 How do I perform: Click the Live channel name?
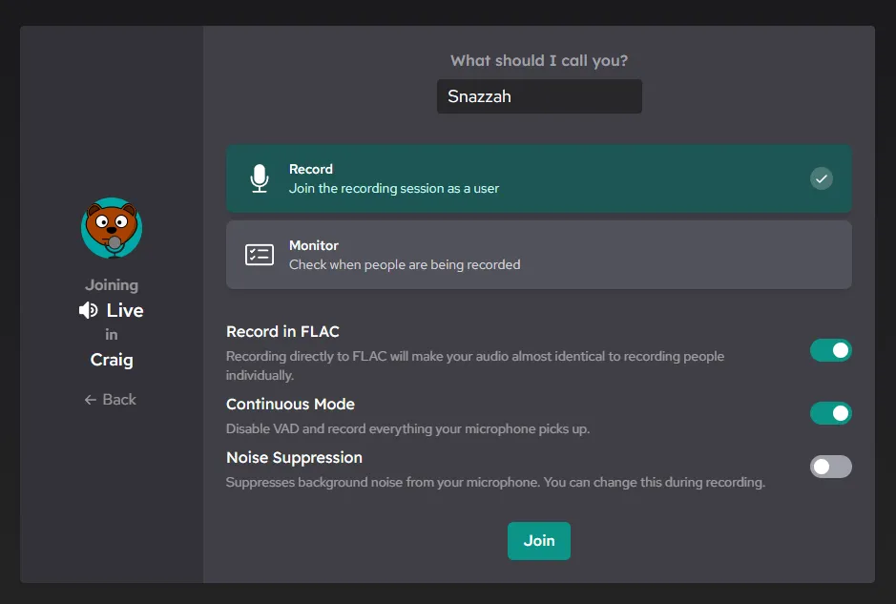[122, 309]
